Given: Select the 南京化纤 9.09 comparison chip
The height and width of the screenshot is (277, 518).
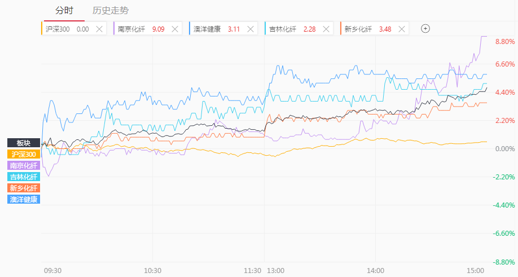Looking at the screenshot, I should 148,29.
